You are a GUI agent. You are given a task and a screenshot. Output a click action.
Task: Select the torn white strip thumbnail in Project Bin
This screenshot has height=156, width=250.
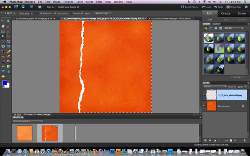click(x=75, y=133)
